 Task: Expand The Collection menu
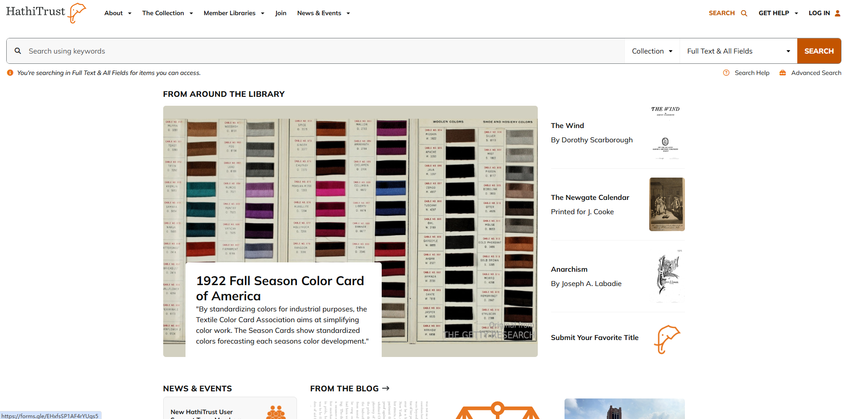[x=167, y=13]
